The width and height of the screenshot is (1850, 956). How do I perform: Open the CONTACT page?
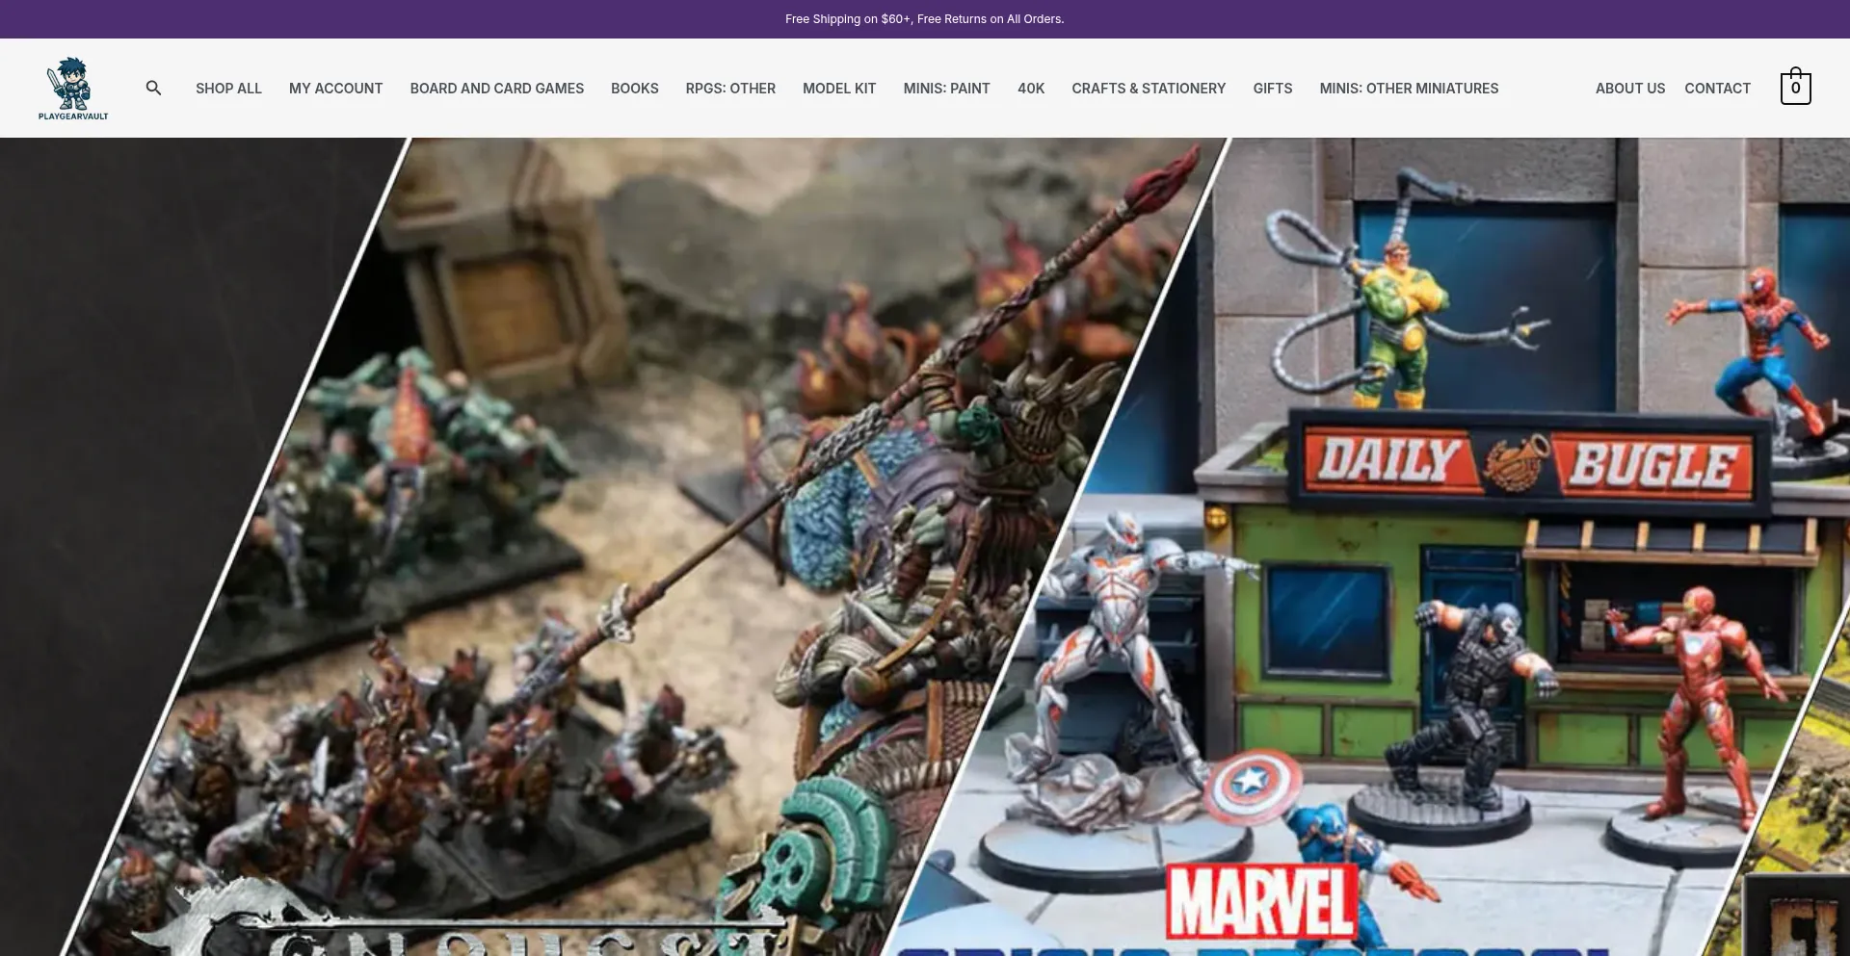coord(1717,88)
